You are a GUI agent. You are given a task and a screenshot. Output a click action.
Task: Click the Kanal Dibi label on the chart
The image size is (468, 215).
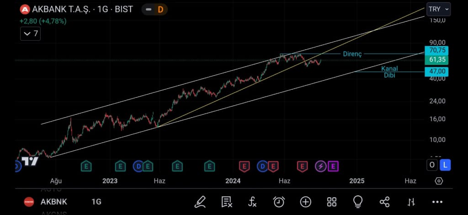tap(389, 72)
